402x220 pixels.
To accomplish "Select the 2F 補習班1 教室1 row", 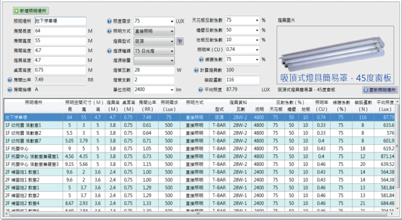I will [x=200, y=172].
